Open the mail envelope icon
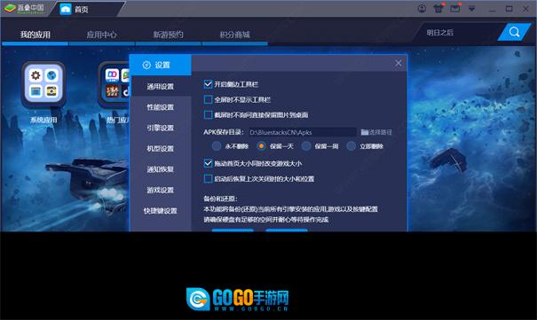This screenshot has height=320, width=537. 455,9
